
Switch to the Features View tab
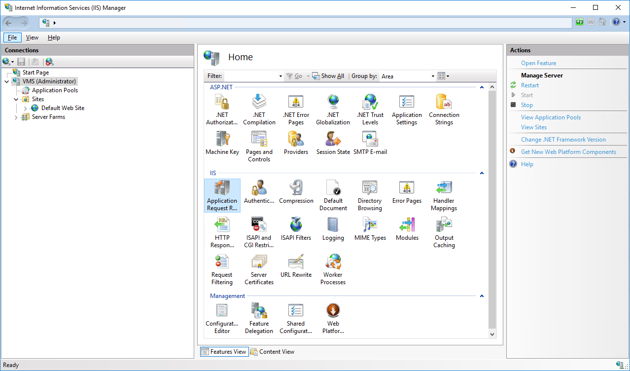[223, 352]
